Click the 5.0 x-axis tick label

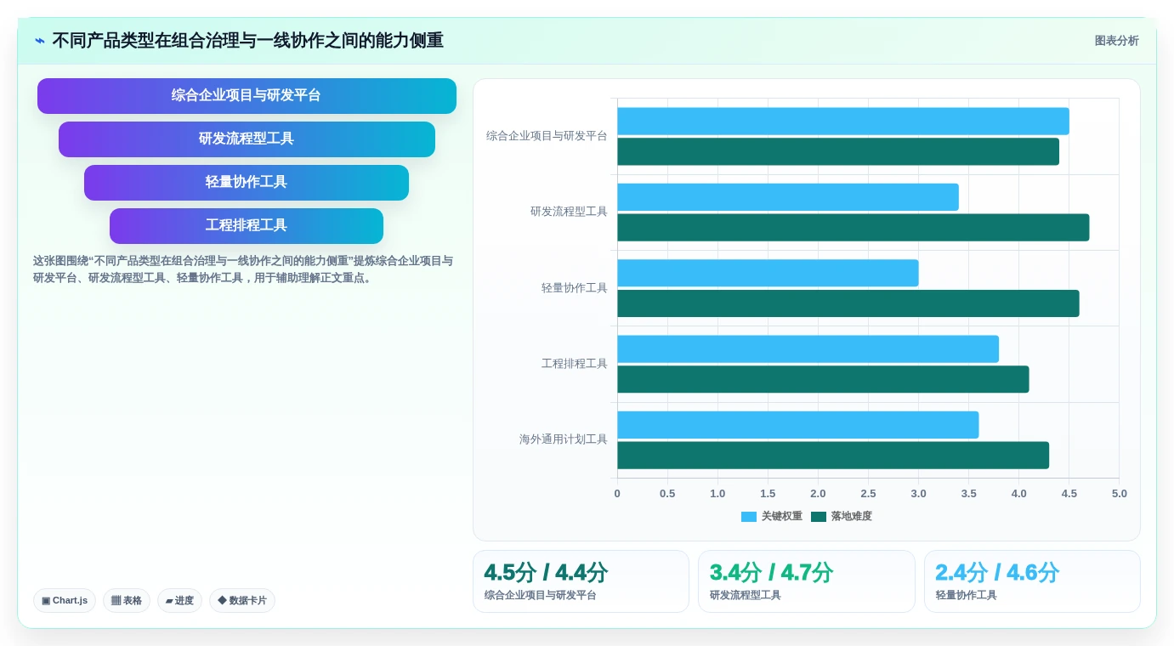point(1119,494)
